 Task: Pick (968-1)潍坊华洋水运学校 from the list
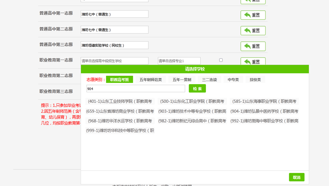click(x=120, y=121)
